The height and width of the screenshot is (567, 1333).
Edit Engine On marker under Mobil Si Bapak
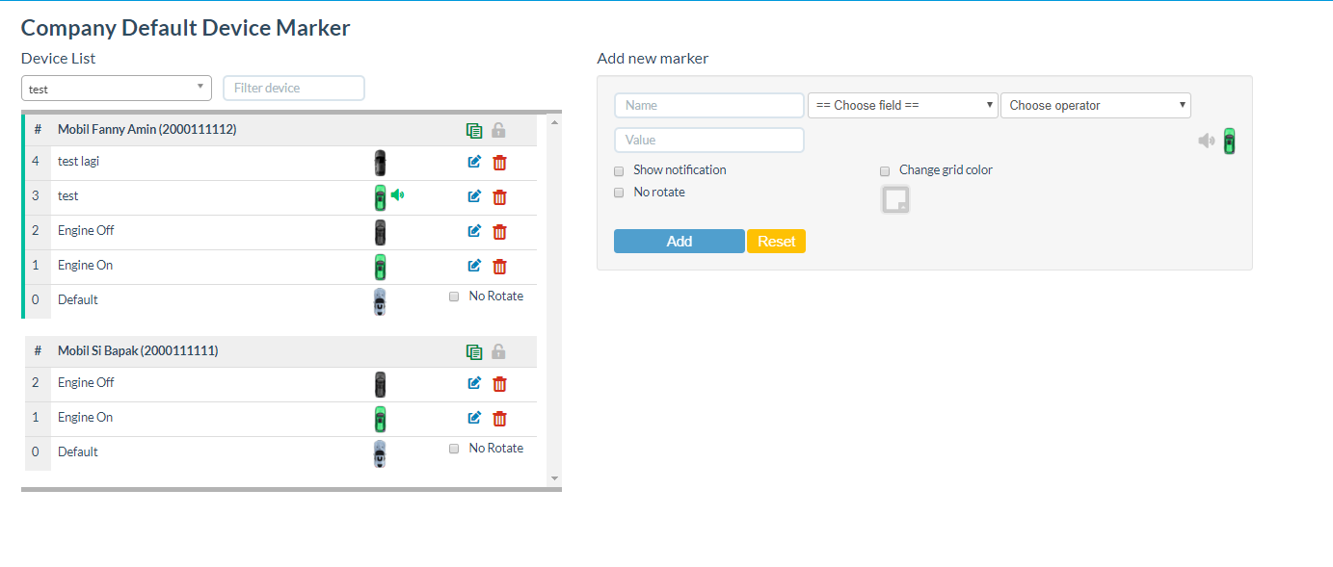[x=474, y=418]
